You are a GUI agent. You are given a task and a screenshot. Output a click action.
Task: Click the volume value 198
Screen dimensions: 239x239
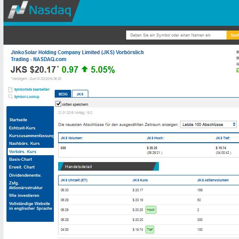pos(200,190)
